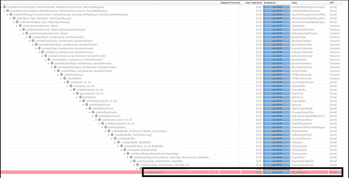Collapse write(Object, Type, MediaType, HttpOutputMessage) node
Screen dimensions: 349x178
pyautogui.click(x=11, y=18)
